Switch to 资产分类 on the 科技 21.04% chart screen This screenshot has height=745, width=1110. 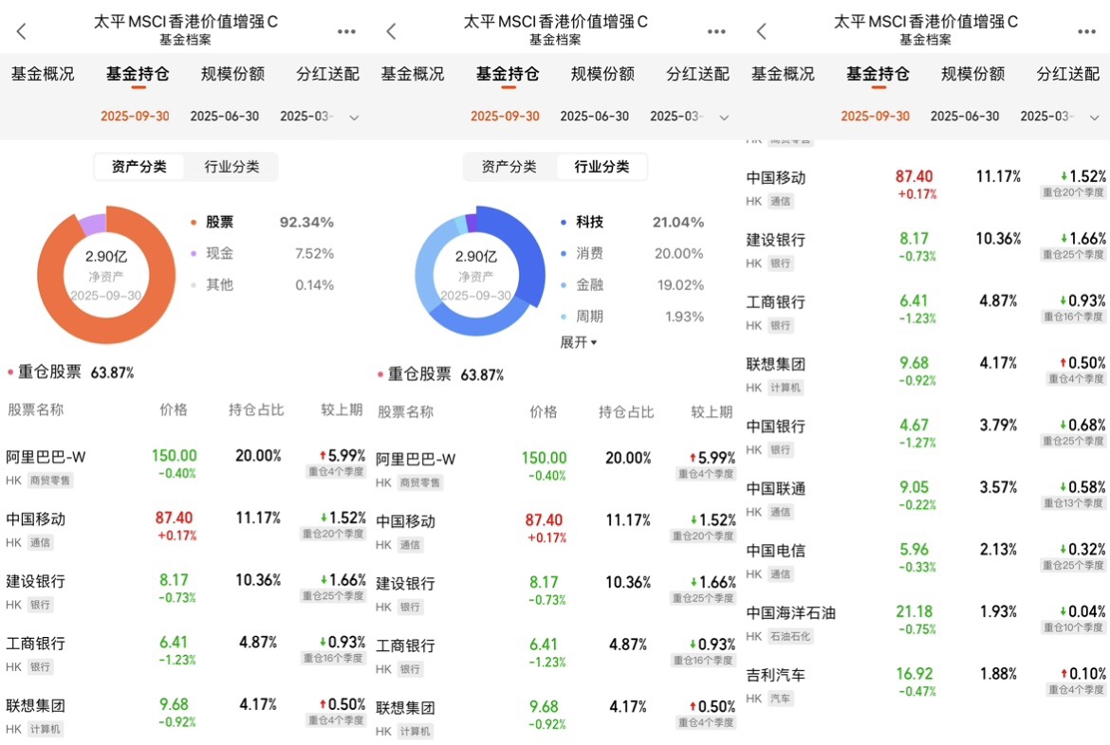point(509,167)
